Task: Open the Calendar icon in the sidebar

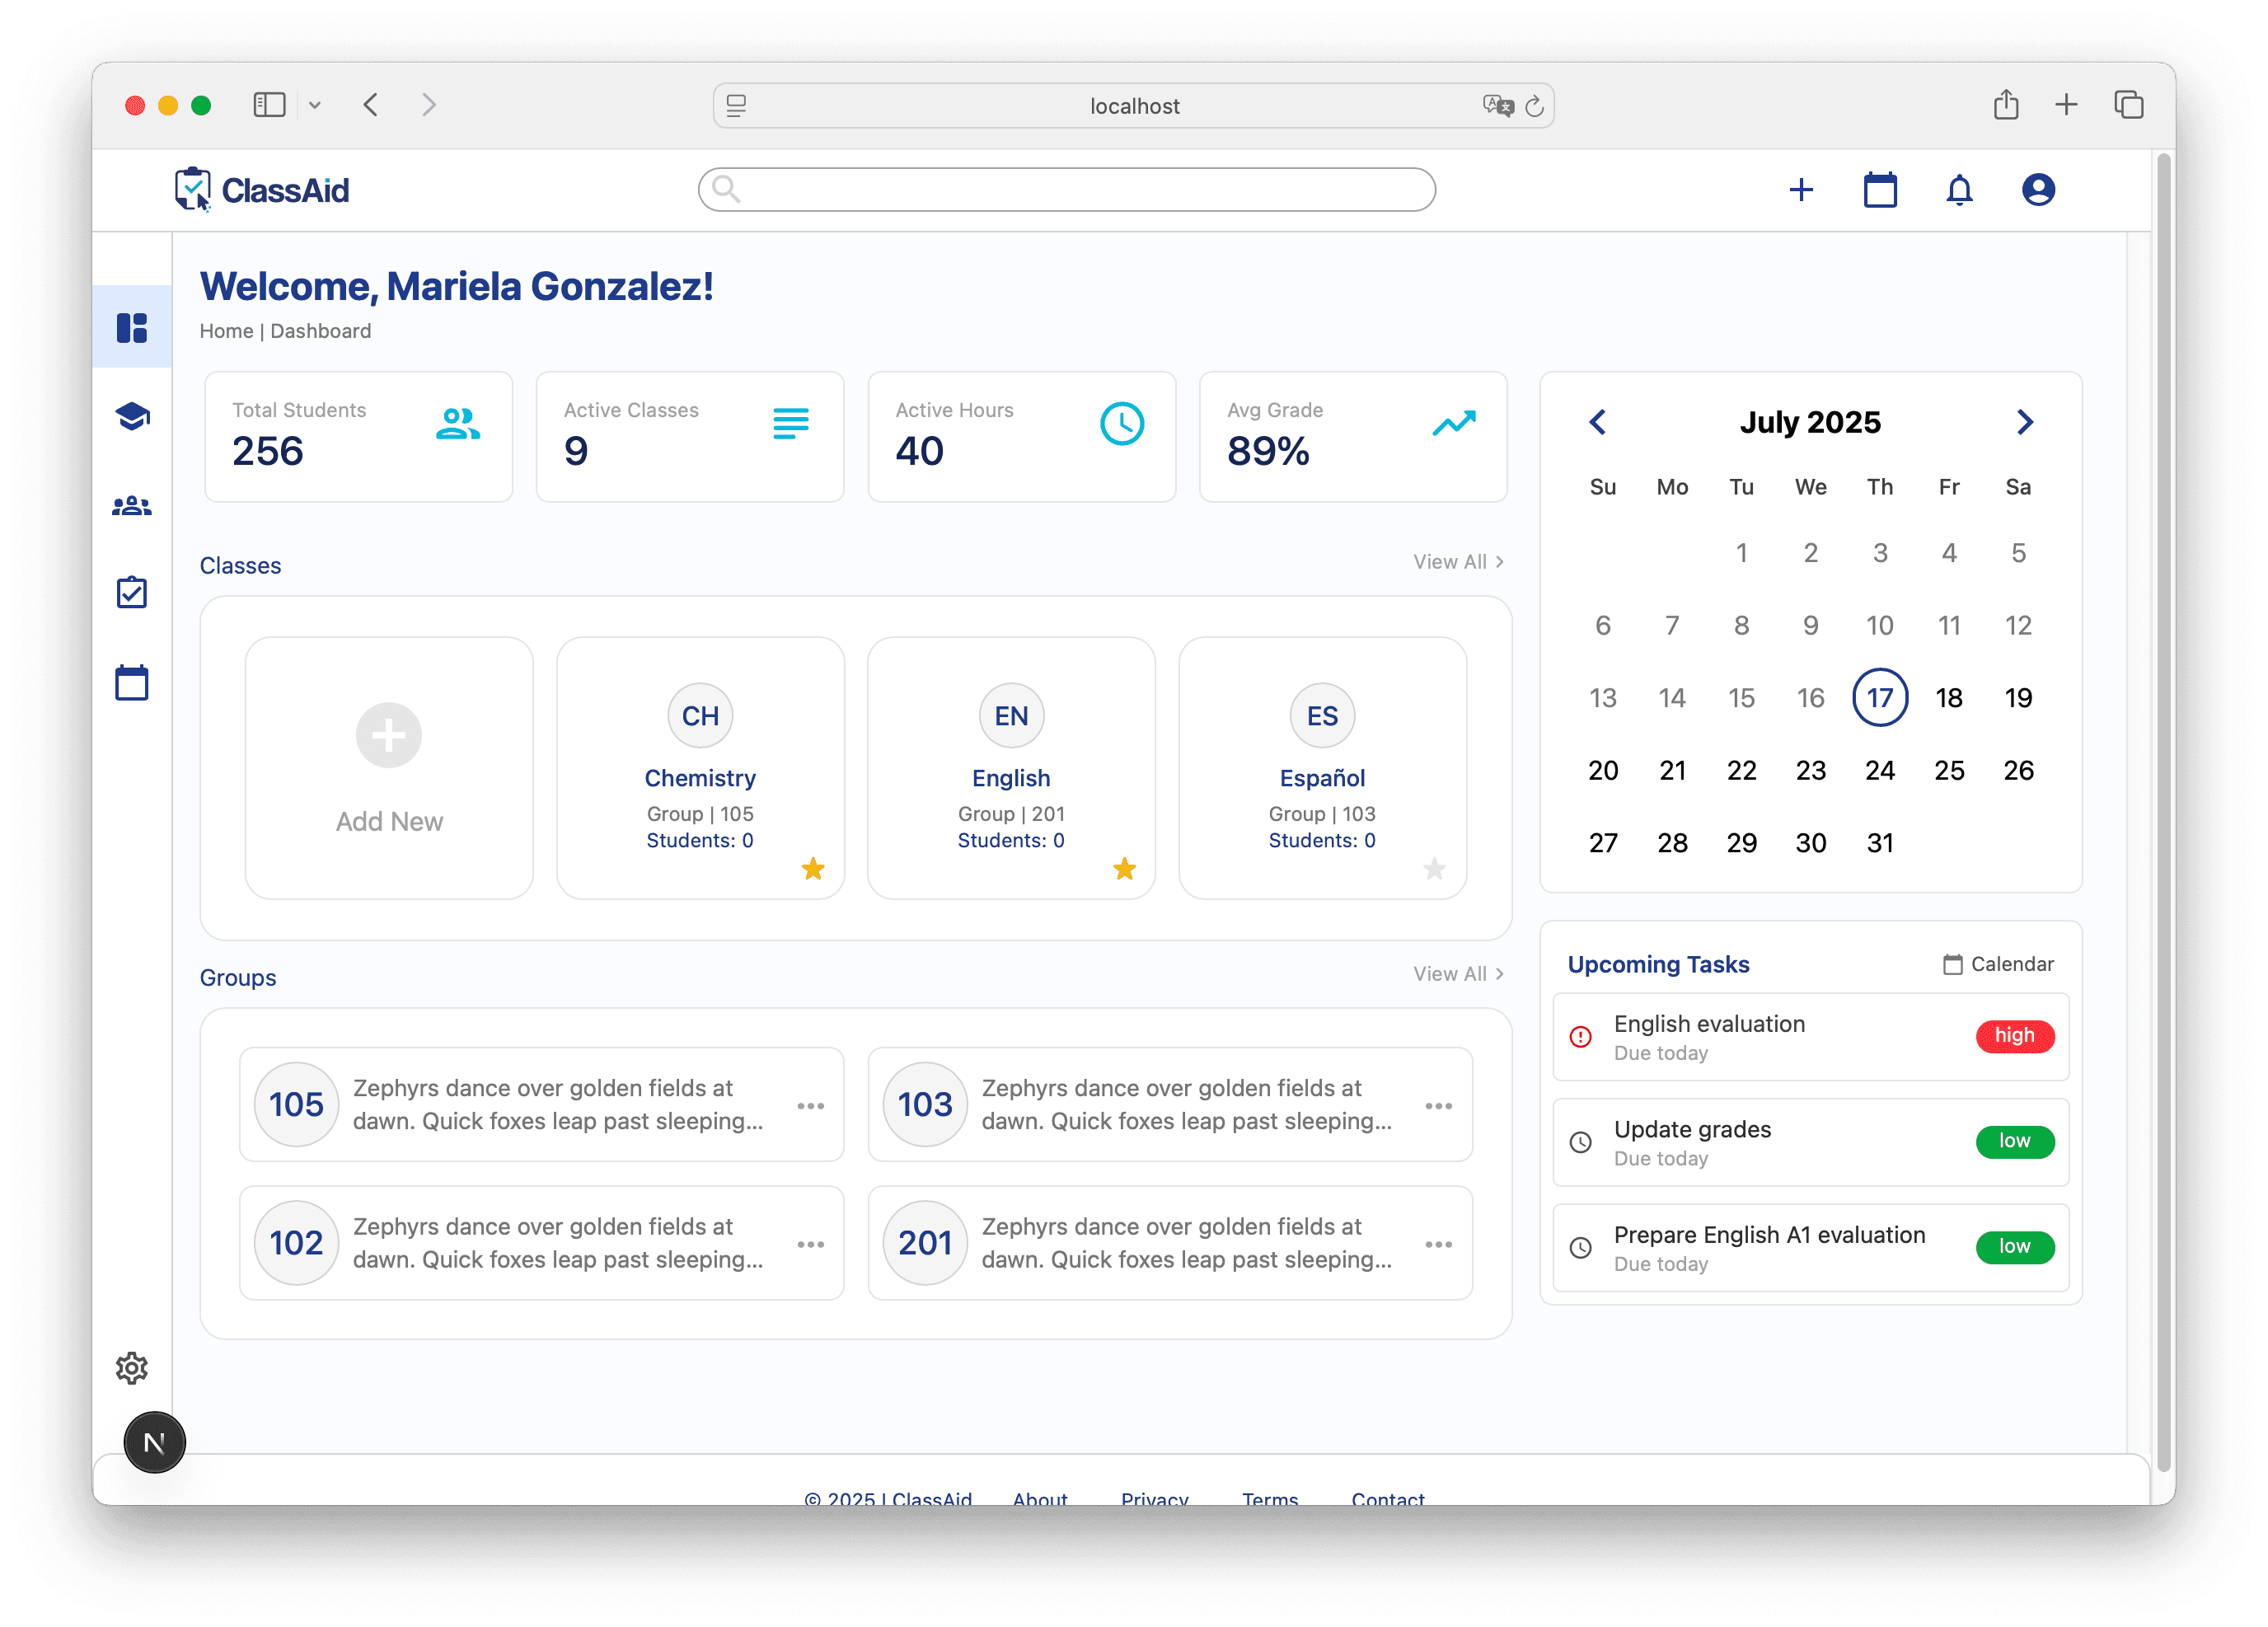Action: pyautogui.click(x=131, y=680)
